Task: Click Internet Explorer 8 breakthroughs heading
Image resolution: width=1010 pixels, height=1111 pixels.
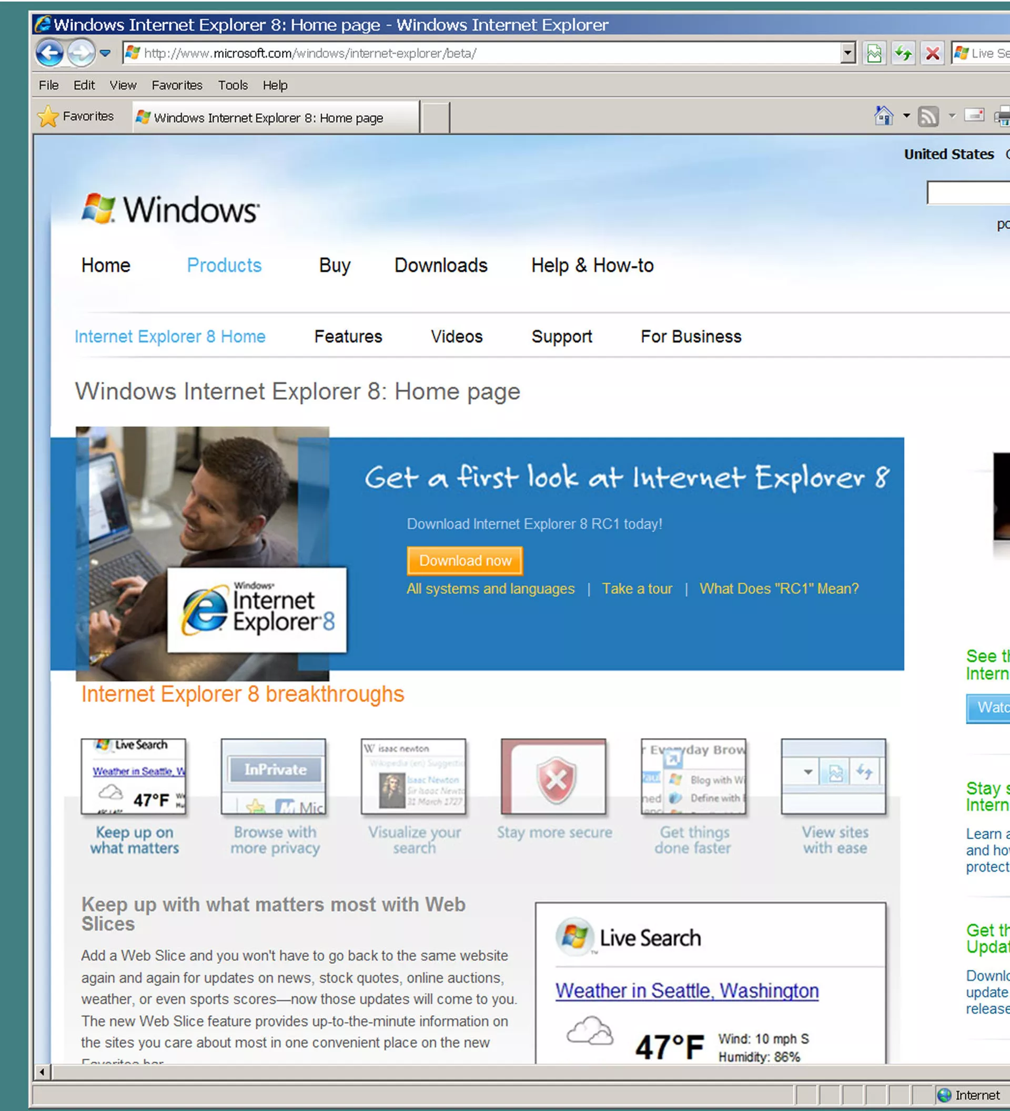Action: click(243, 694)
